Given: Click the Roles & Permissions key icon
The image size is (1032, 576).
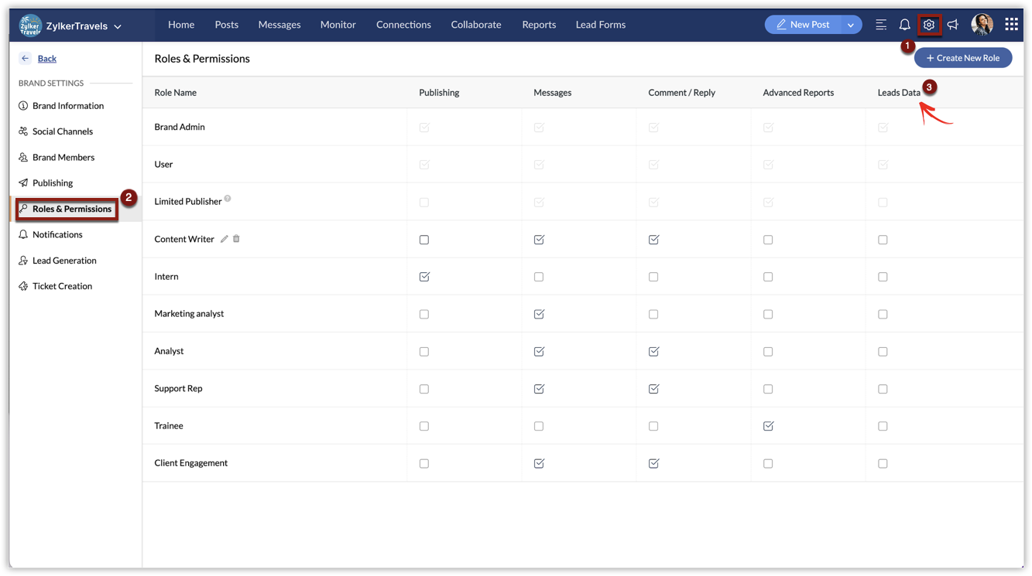Looking at the screenshot, I should [x=23, y=209].
